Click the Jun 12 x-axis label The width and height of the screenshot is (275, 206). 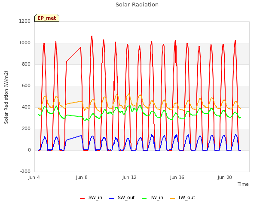(x=129, y=177)
